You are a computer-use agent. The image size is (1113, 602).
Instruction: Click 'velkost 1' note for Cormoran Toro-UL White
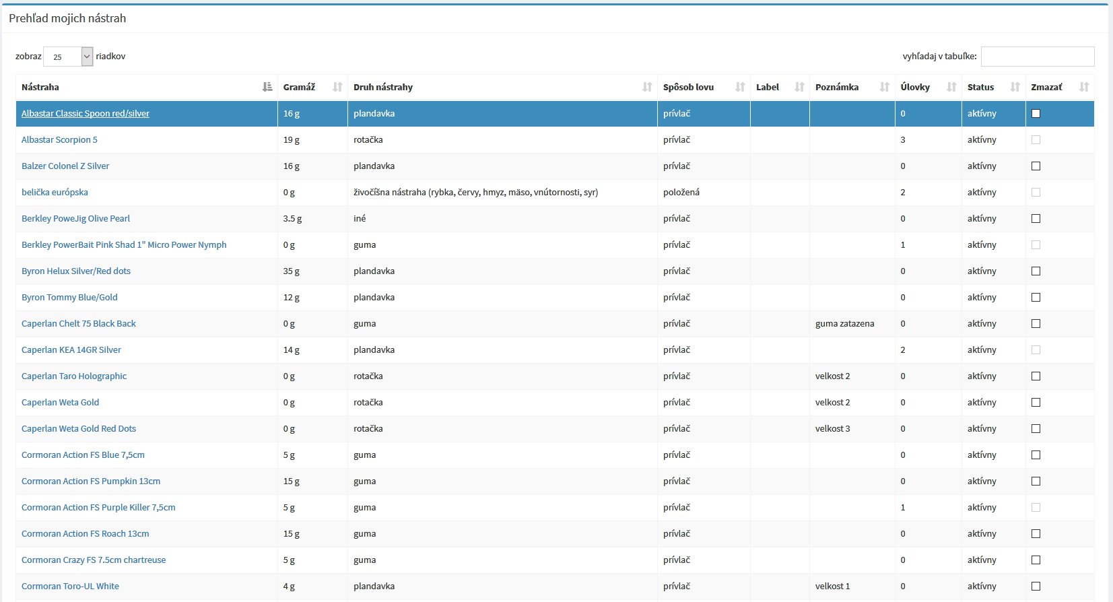point(833,587)
